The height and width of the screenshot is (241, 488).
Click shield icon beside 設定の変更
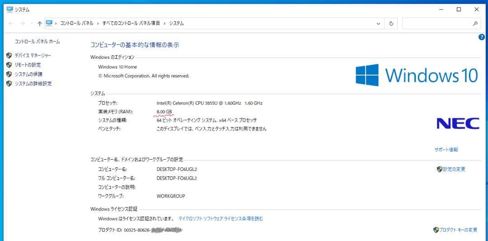pyautogui.click(x=440, y=169)
